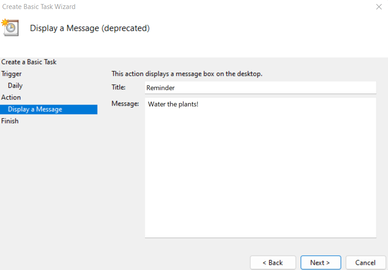Click the action description text above Title
This screenshot has height=270, width=388.
point(186,73)
